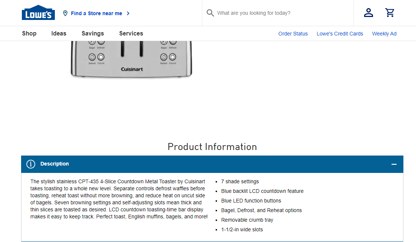Collapse Description section with minus icon

[394, 164]
